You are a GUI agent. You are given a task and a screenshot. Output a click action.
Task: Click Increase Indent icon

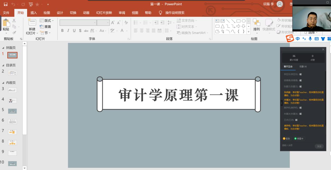[163, 23]
